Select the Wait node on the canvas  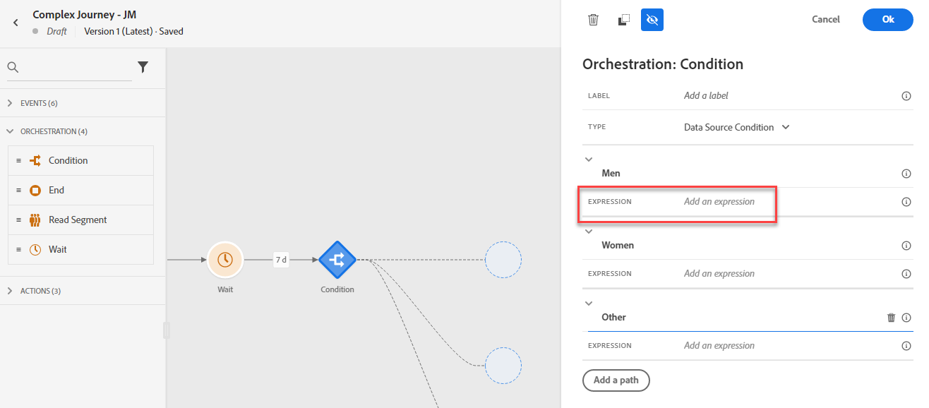pyautogui.click(x=225, y=260)
